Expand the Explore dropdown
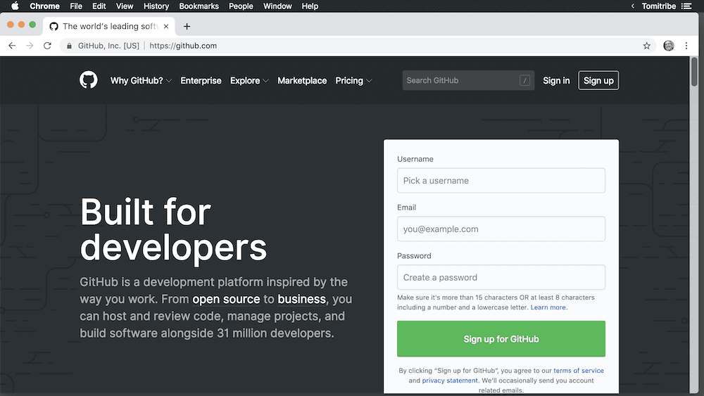Image resolution: width=704 pixels, height=396 pixels. [249, 81]
